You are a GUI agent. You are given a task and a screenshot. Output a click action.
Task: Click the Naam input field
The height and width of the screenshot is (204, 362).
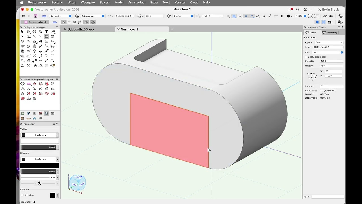(328, 197)
